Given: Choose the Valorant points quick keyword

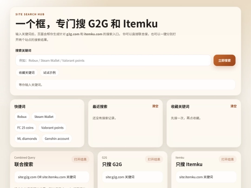Looking at the screenshot, I should [x=53, y=128].
